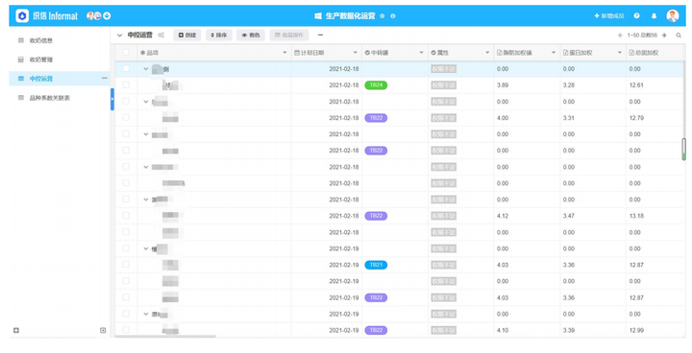Click the 总固加权 column header
This screenshot has height=353, width=692.
[x=655, y=53]
